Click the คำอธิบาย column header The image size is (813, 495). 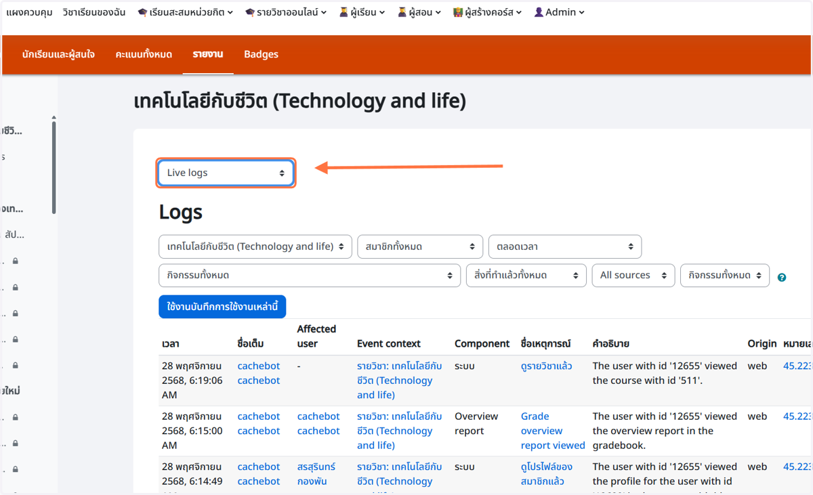click(611, 344)
